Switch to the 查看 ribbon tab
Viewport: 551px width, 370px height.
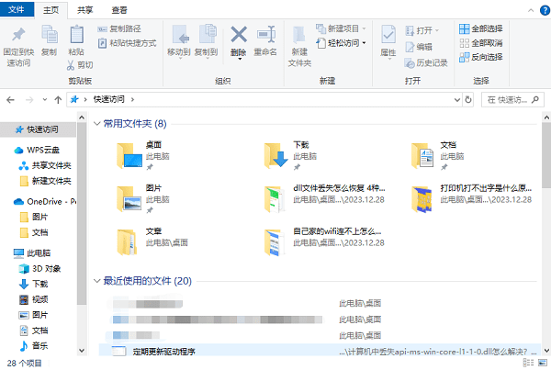coord(119,10)
